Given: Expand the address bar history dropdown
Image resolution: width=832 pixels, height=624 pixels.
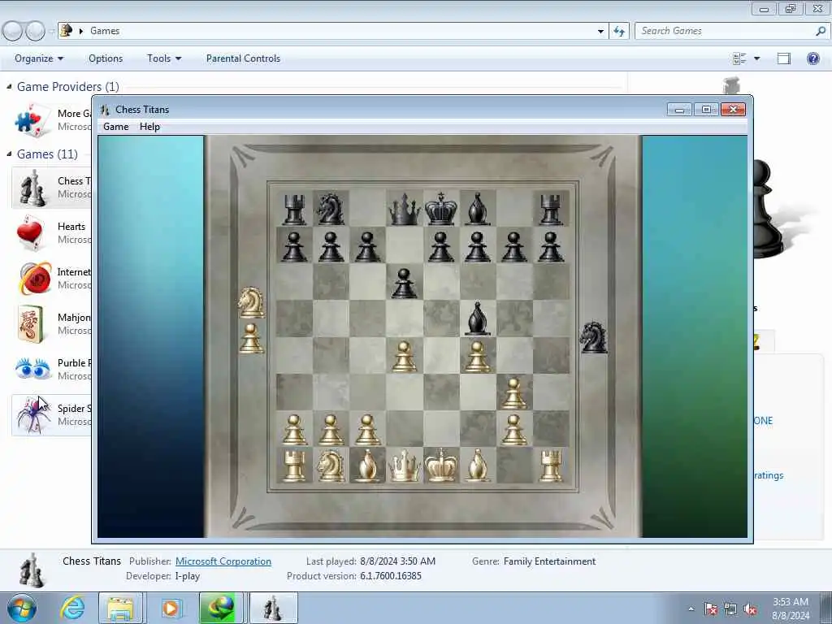Looking at the screenshot, I should 600,32.
